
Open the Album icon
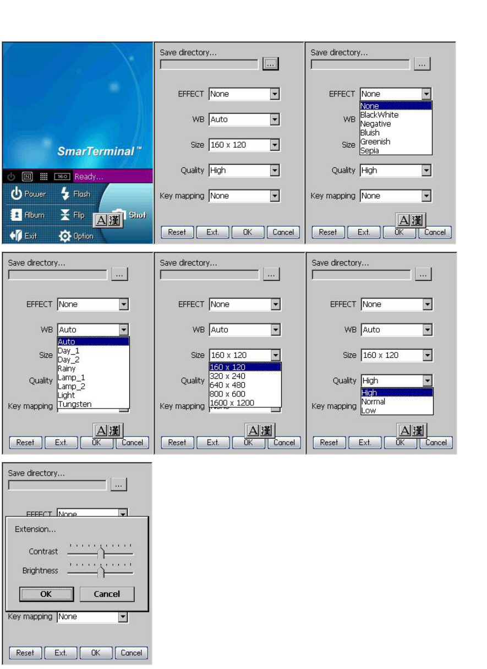(16, 215)
